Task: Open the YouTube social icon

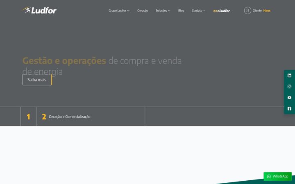Action: point(289,98)
